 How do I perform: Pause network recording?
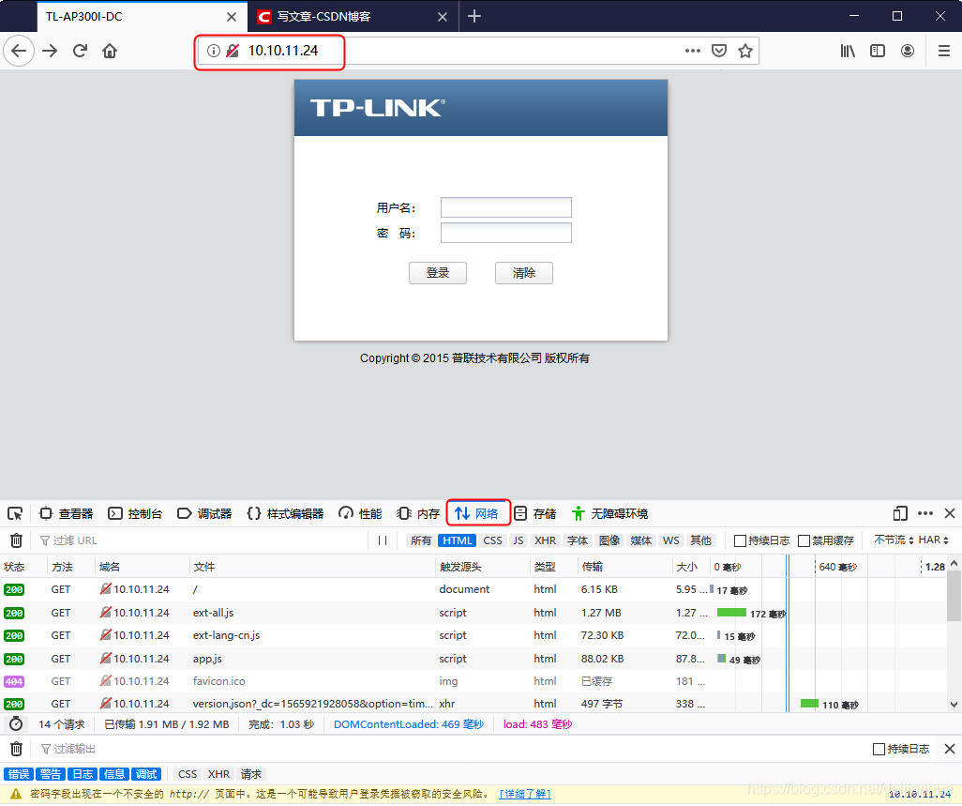pyautogui.click(x=383, y=540)
